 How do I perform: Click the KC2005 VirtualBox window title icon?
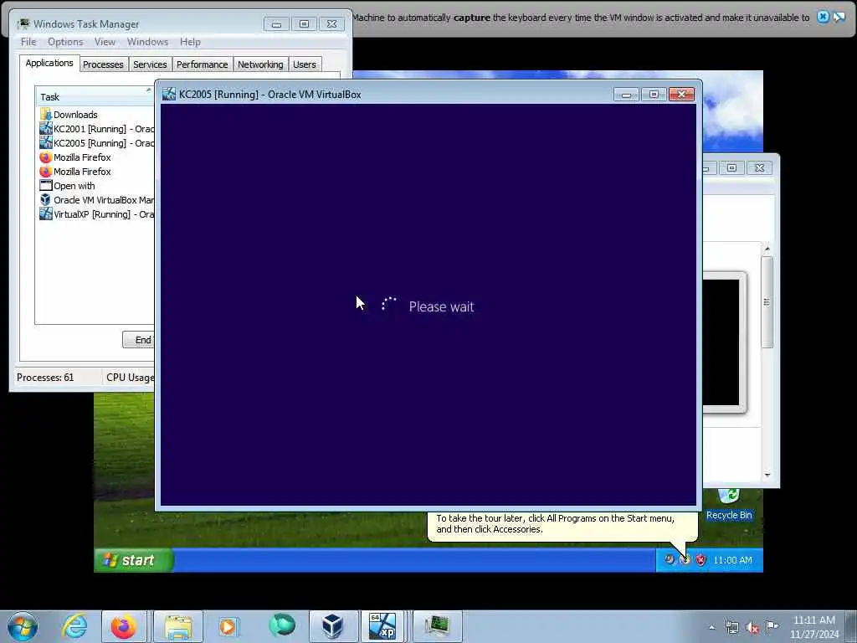tap(169, 94)
